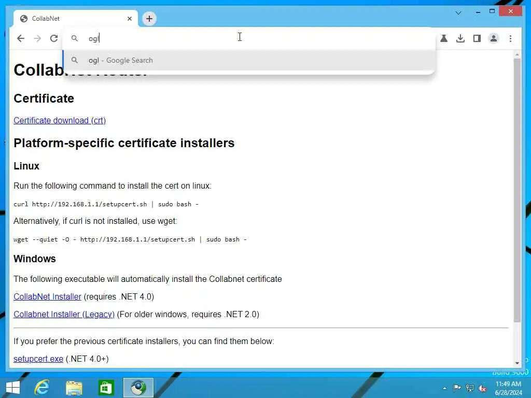Viewport: 531px width, 398px height.
Task: Click the scrollbar down arrow
Action: pyautogui.click(x=517, y=363)
